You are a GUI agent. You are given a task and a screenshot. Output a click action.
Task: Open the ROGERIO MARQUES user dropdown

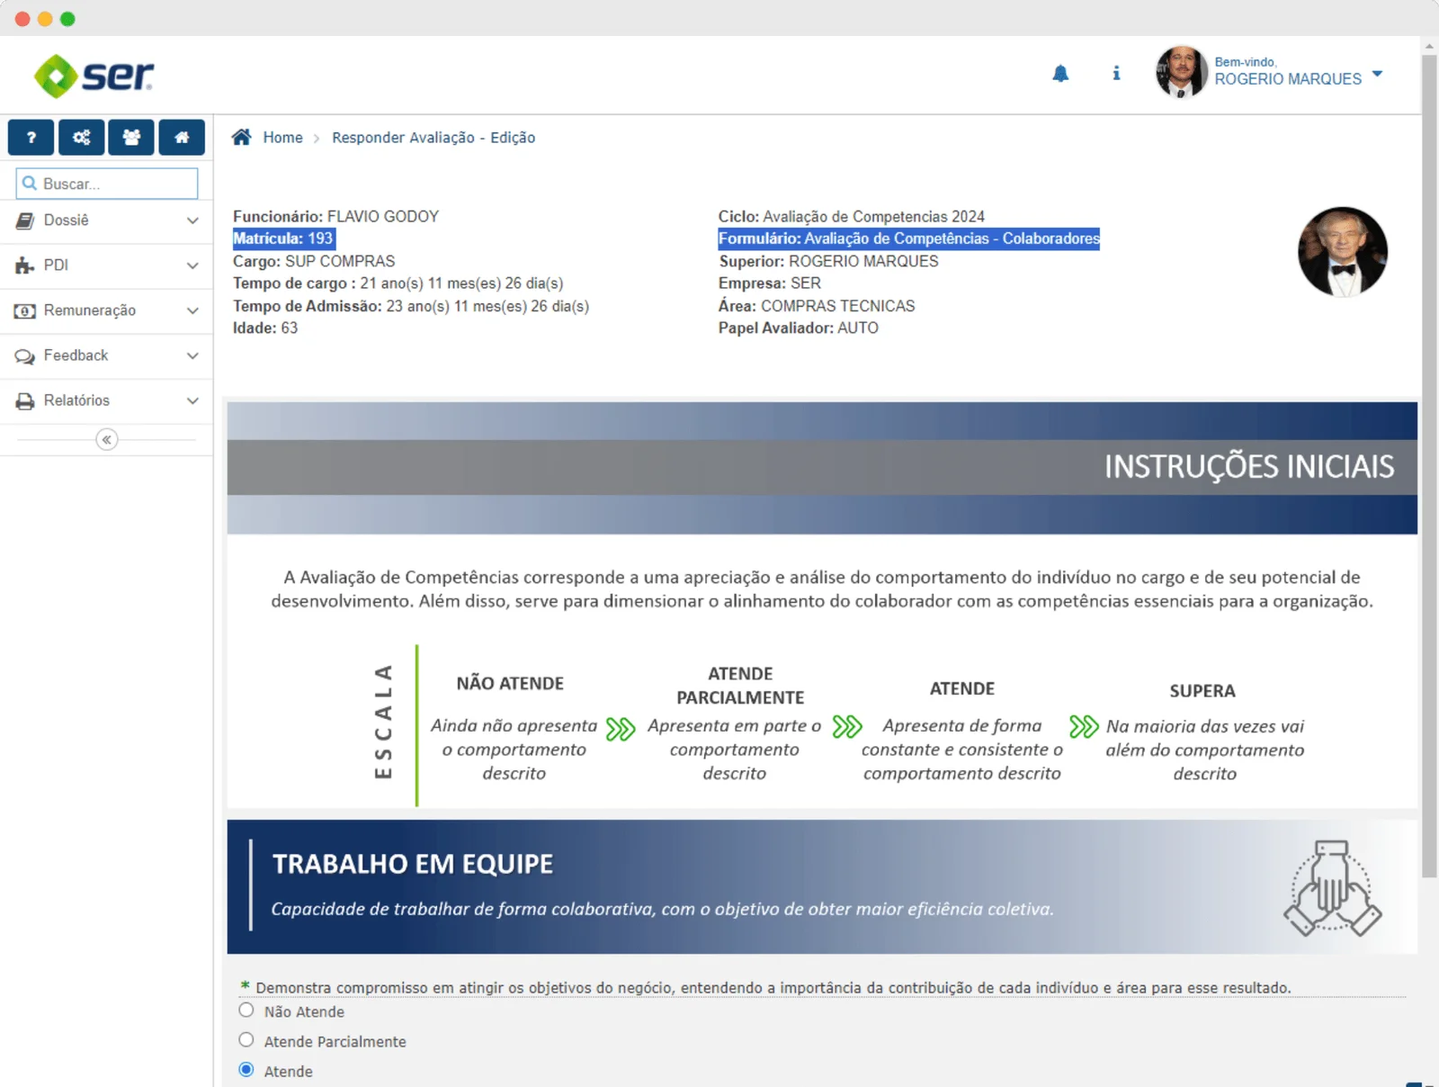pyautogui.click(x=1377, y=75)
